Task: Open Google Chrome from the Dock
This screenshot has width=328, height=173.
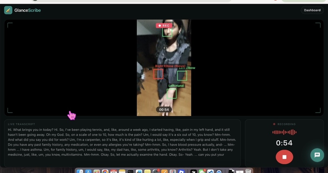Action: tap(105, 171)
